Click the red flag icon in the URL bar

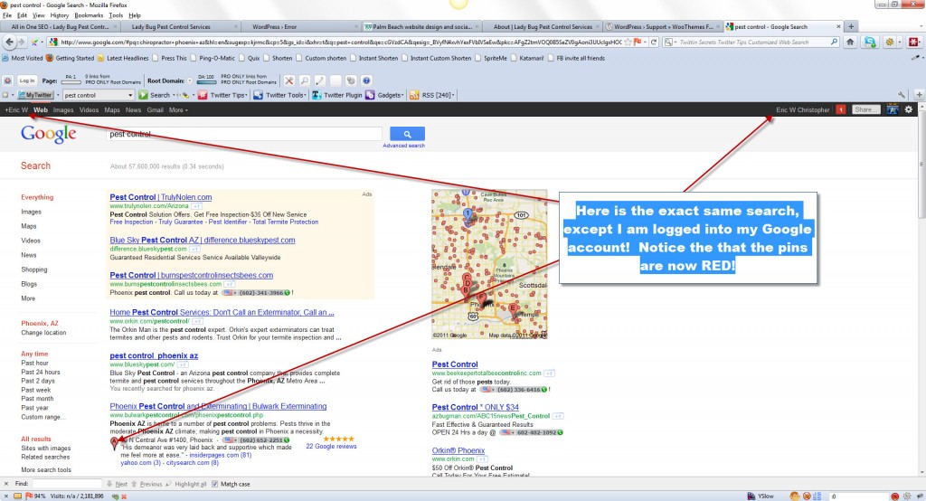pyautogui.click(x=638, y=42)
